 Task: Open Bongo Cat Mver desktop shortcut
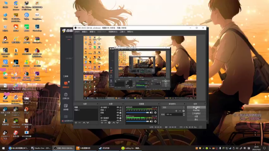click(x=27, y=100)
